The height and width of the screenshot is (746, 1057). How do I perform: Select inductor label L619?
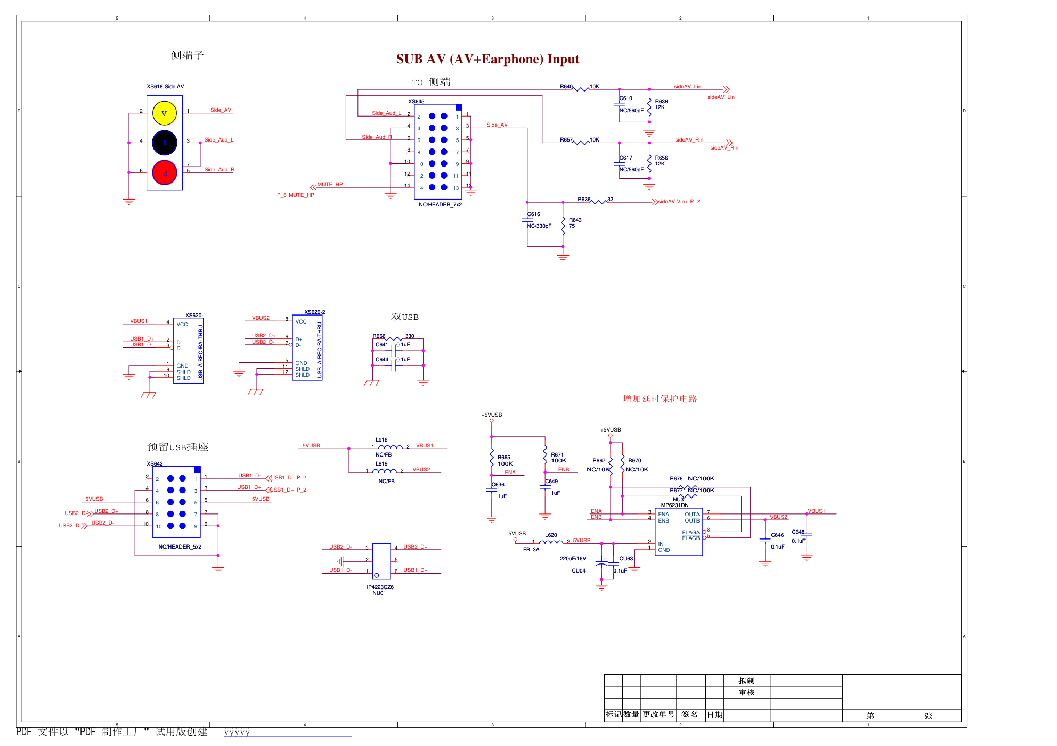coord(381,463)
